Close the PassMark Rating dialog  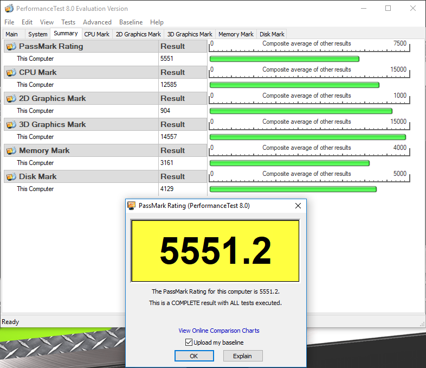pyautogui.click(x=298, y=206)
